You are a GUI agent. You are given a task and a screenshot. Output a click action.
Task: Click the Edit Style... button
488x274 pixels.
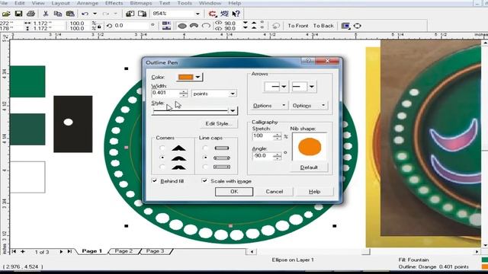(219, 123)
